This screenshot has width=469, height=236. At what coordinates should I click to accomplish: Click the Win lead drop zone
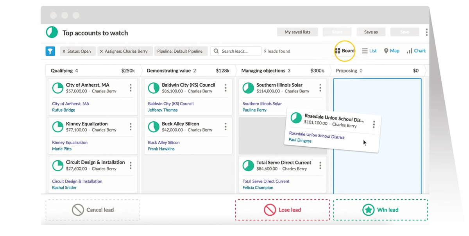[x=380, y=210]
